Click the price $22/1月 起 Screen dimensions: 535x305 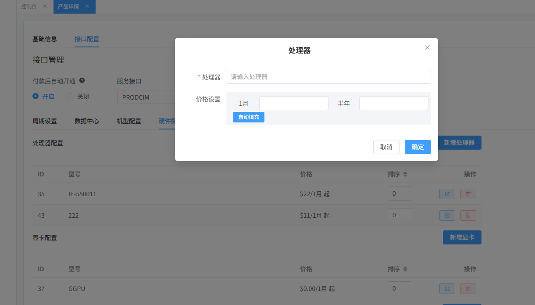pyautogui.click(x=315, y=194)
